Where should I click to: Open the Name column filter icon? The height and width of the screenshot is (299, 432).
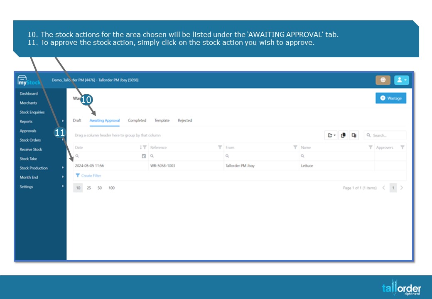pos(371,147)
